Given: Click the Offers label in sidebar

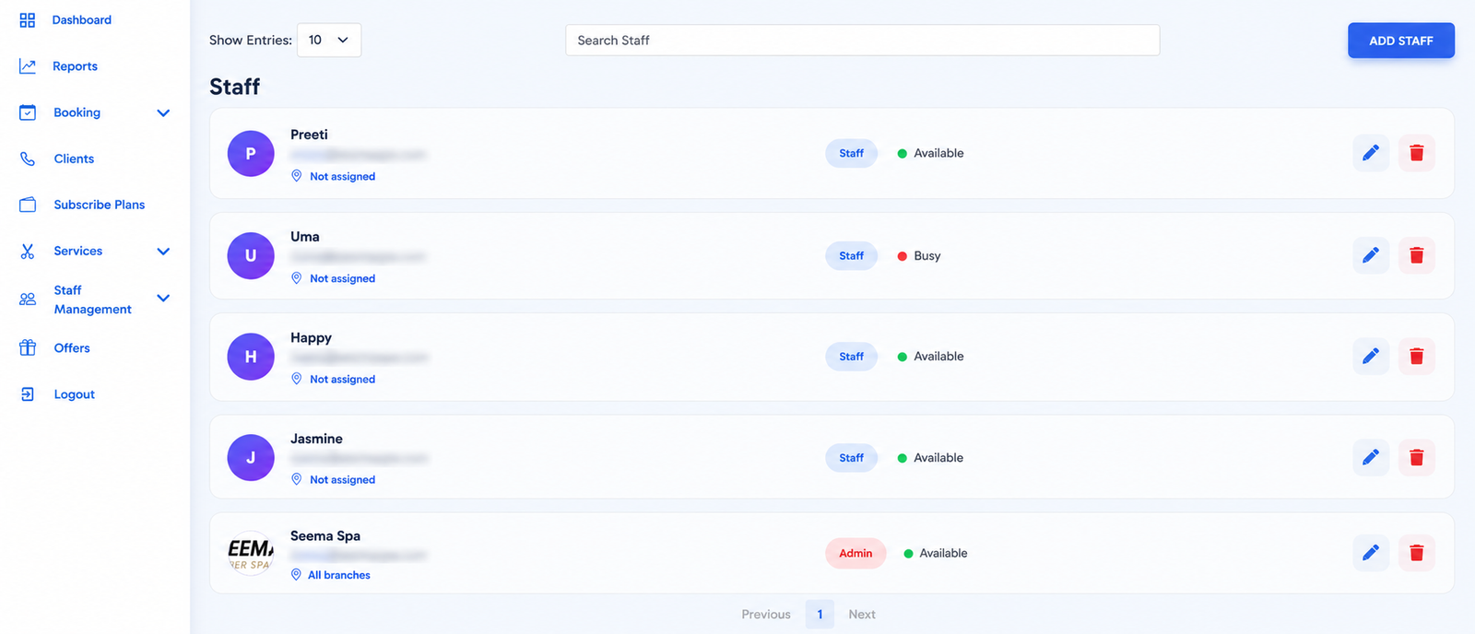Looking at the screenshot, I should tap(72, 348).
